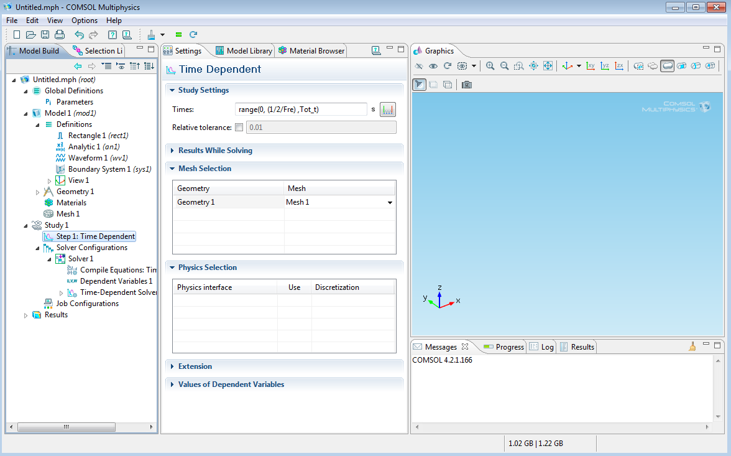Activate Zoom Box tool in Graphics
The image size is (731, 456).
point(519,66)
